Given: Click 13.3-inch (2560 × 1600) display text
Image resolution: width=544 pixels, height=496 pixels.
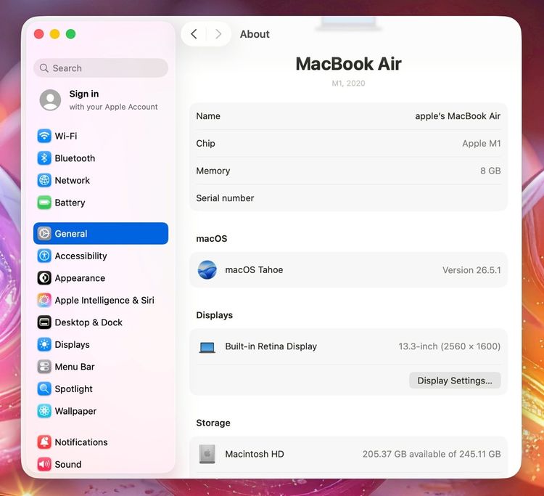Looking at the screenshot, I should click(x=449, y=346).
